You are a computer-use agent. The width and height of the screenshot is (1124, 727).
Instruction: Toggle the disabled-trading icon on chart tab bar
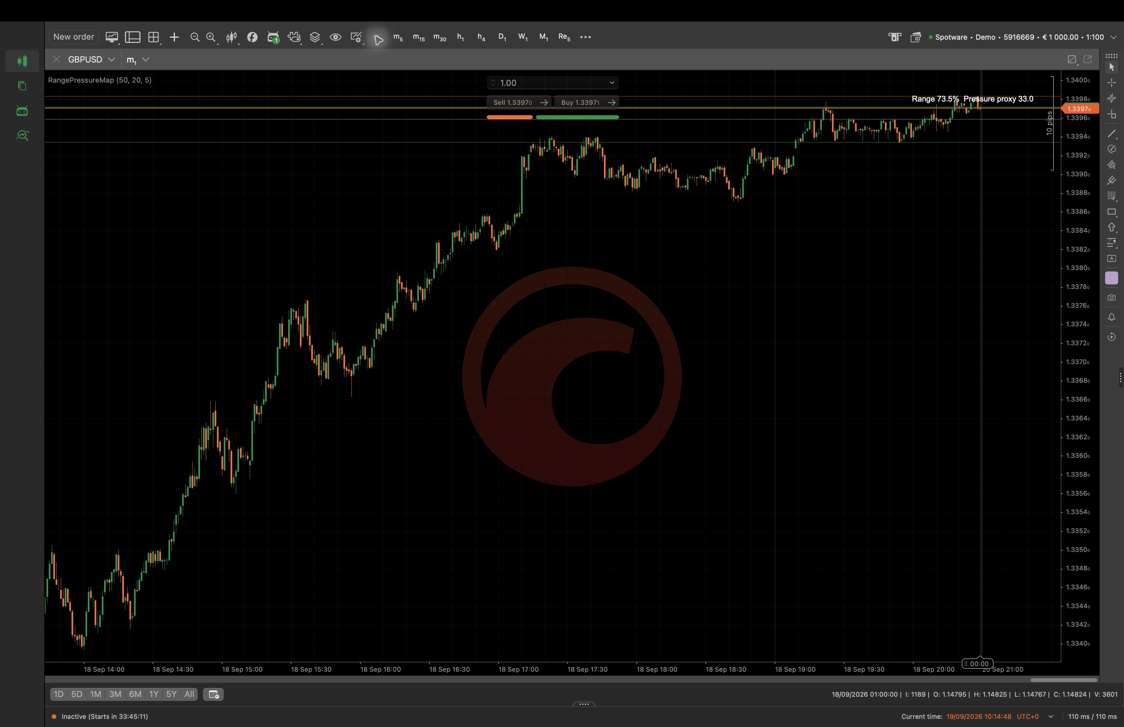[1072, 60]
